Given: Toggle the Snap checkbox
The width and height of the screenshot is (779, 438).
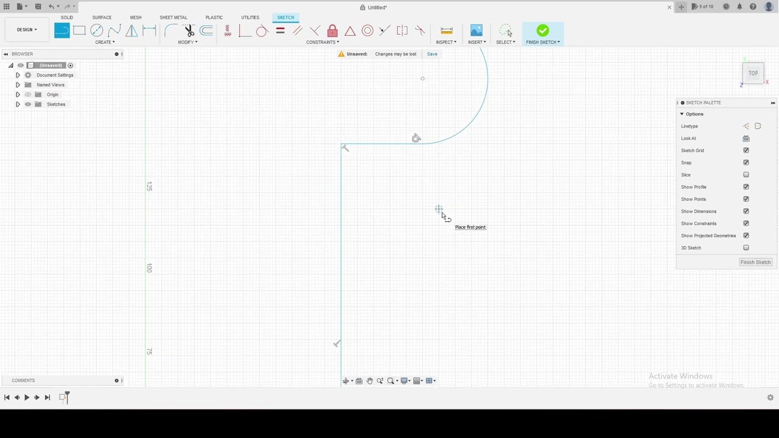Looking at the screenshot, I should point(746,162).
